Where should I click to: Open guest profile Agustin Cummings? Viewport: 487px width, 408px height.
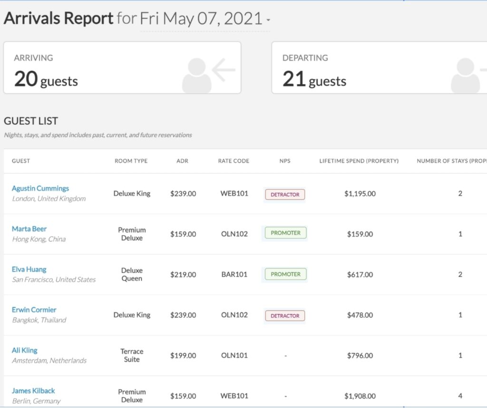pos(40,189)
